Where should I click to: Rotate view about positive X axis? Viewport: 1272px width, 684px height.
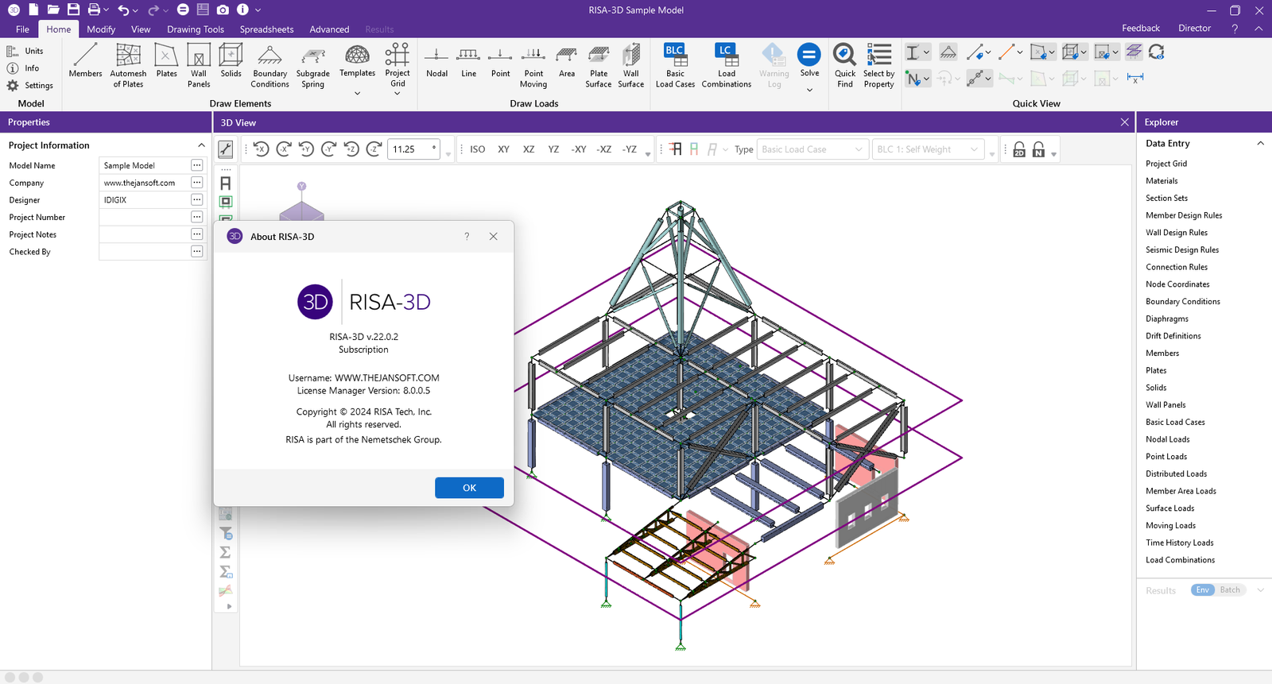click(261, 149)
